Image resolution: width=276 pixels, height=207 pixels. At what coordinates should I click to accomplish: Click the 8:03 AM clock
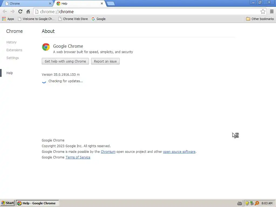(267, 203)
